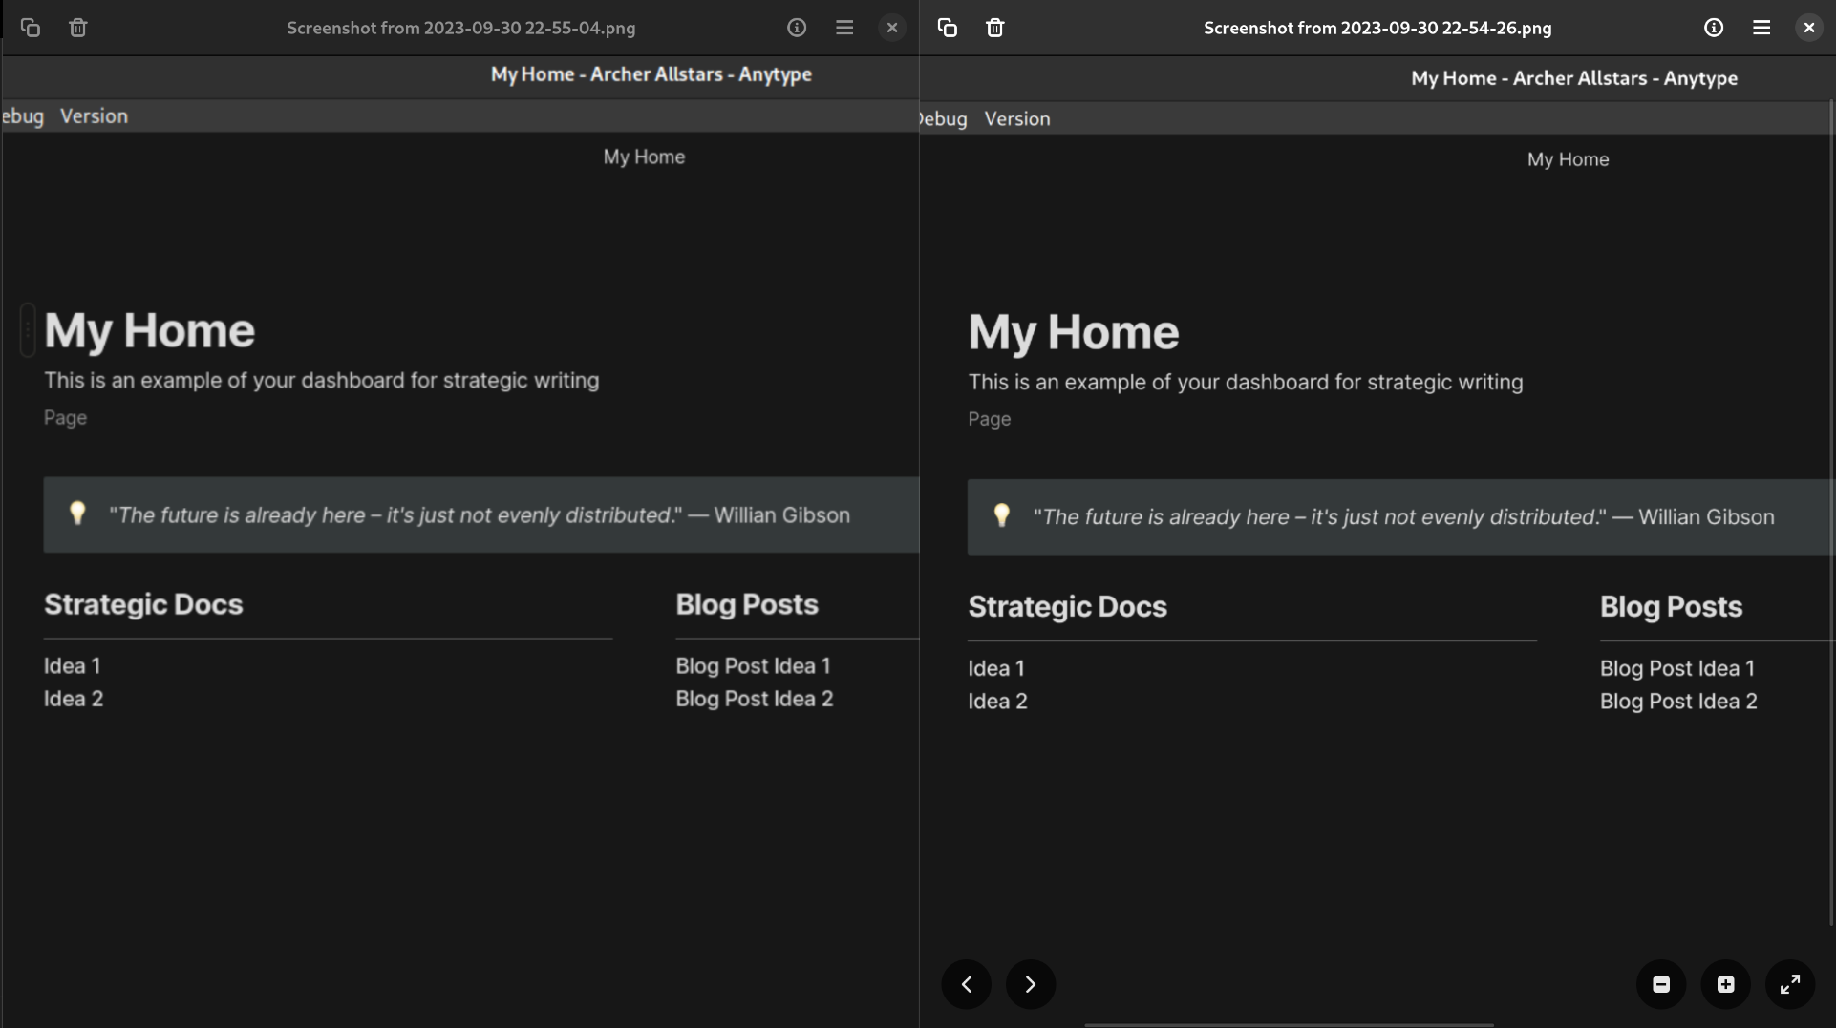This screenshot has height=1028, width=1836.
Task: Go to the next image with the arrow
Action: (x=1031, y=984)
